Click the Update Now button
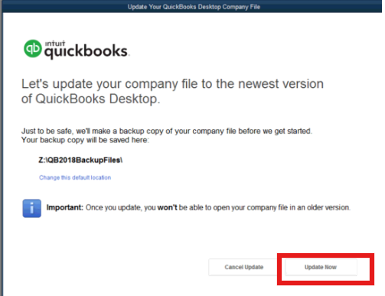Image resolution: width=385 pixels, height=296 pixels. [x=321, y=267]
